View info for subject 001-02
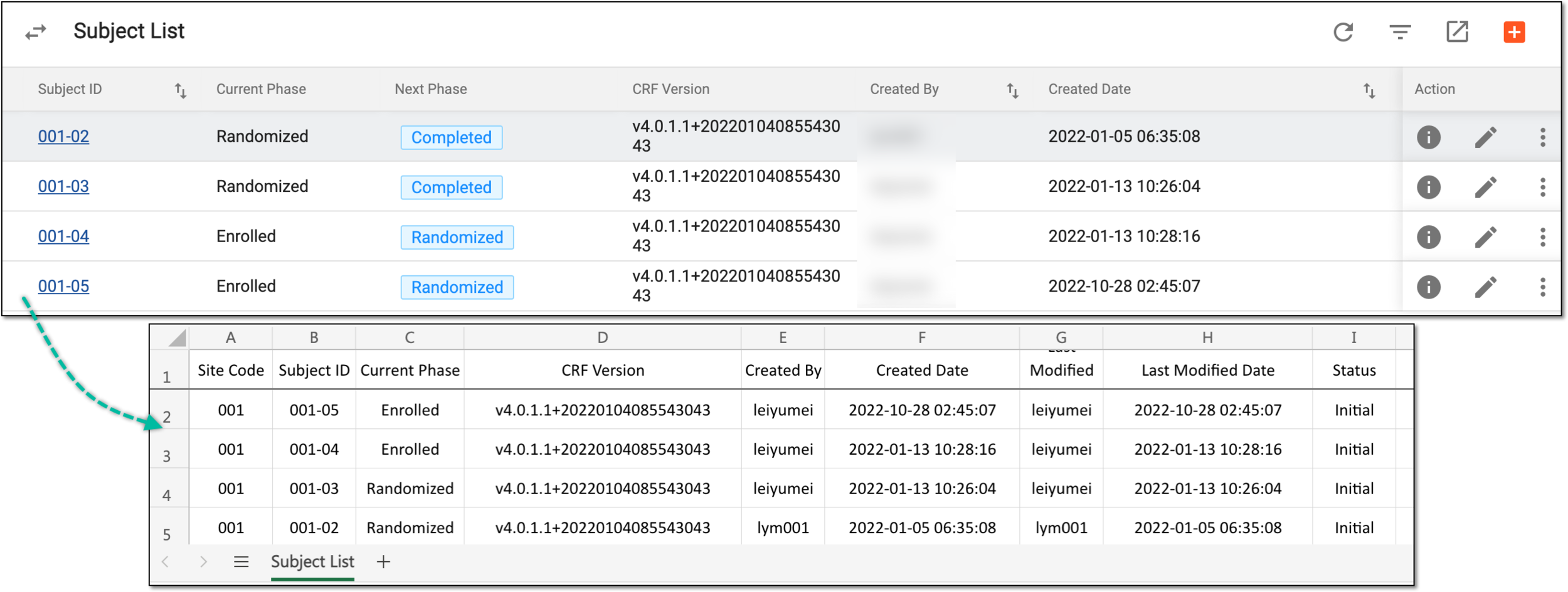 click(x=1428, y=137)
